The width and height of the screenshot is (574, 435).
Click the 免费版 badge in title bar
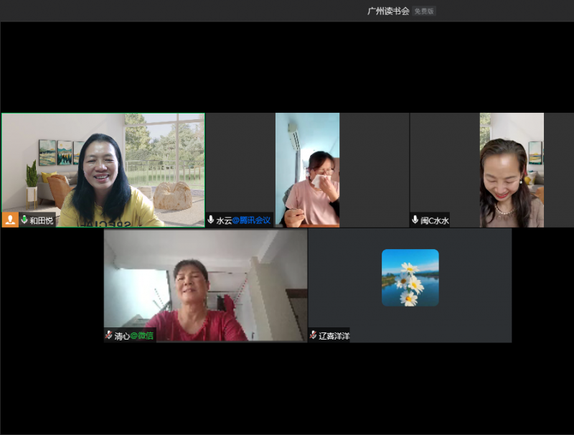point(424,11)
